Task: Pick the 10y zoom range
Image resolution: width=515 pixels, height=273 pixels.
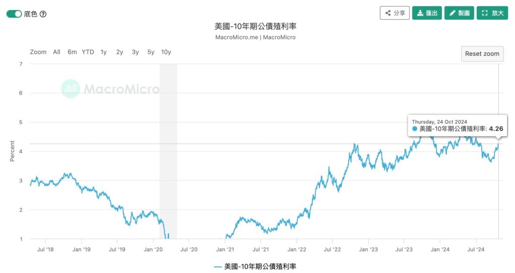Action: (x=166, y=52)
